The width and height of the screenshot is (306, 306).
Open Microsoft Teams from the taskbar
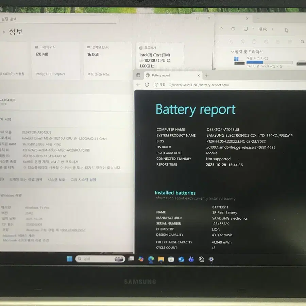tap(191, 259)
